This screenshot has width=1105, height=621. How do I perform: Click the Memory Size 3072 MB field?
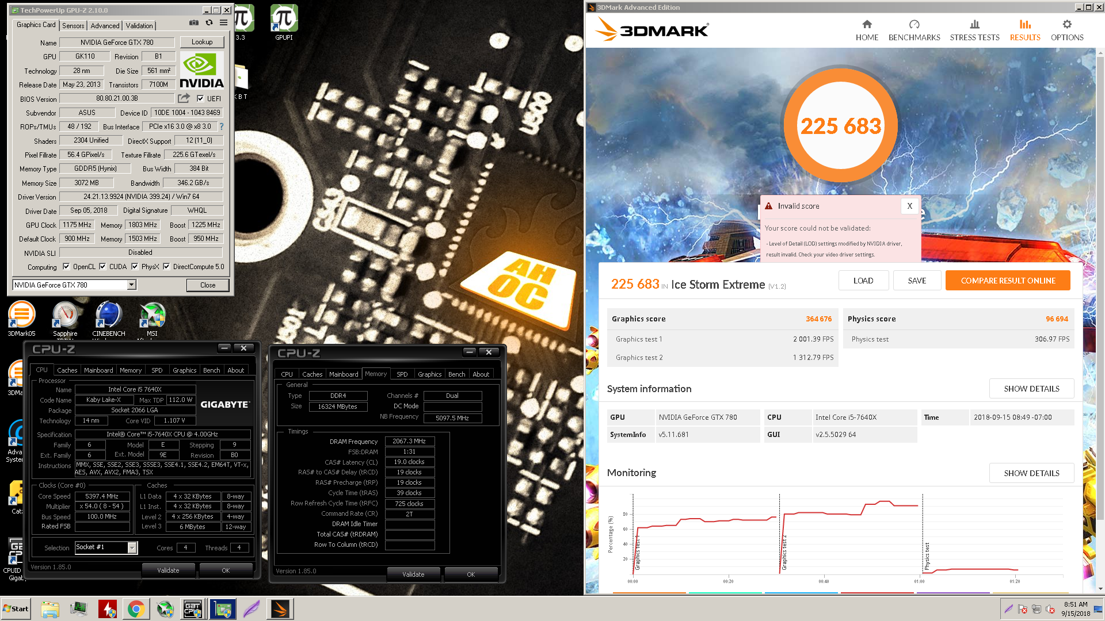86,183
